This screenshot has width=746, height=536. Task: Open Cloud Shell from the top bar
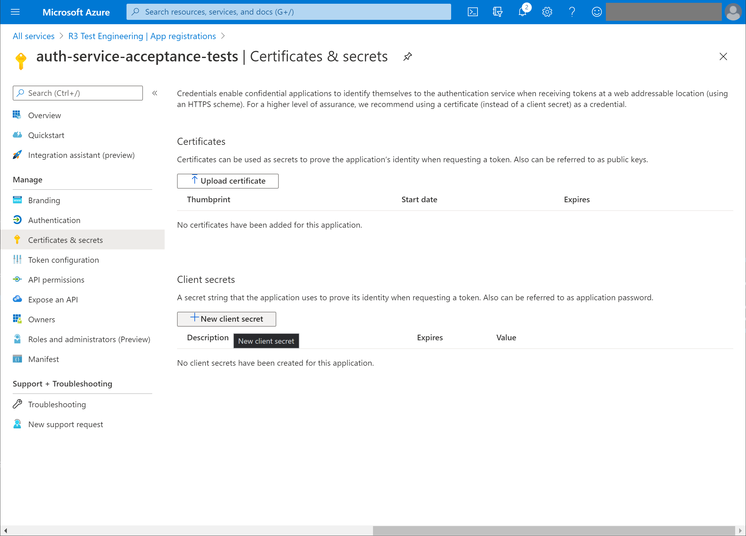pyautogui.click(x=473, y=12)
